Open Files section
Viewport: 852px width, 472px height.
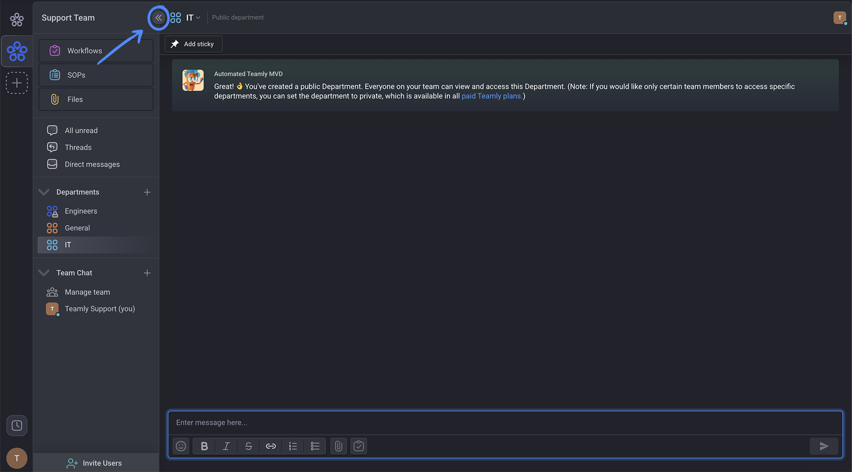pos(96,99)
